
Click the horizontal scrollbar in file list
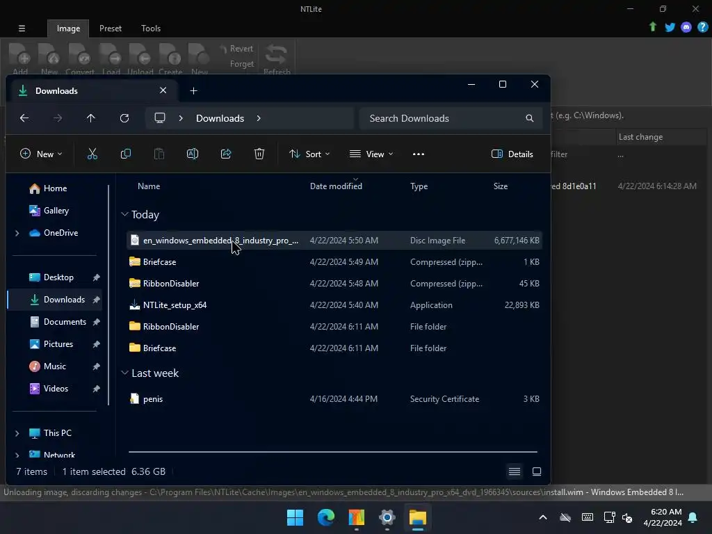tap(333, 452)
